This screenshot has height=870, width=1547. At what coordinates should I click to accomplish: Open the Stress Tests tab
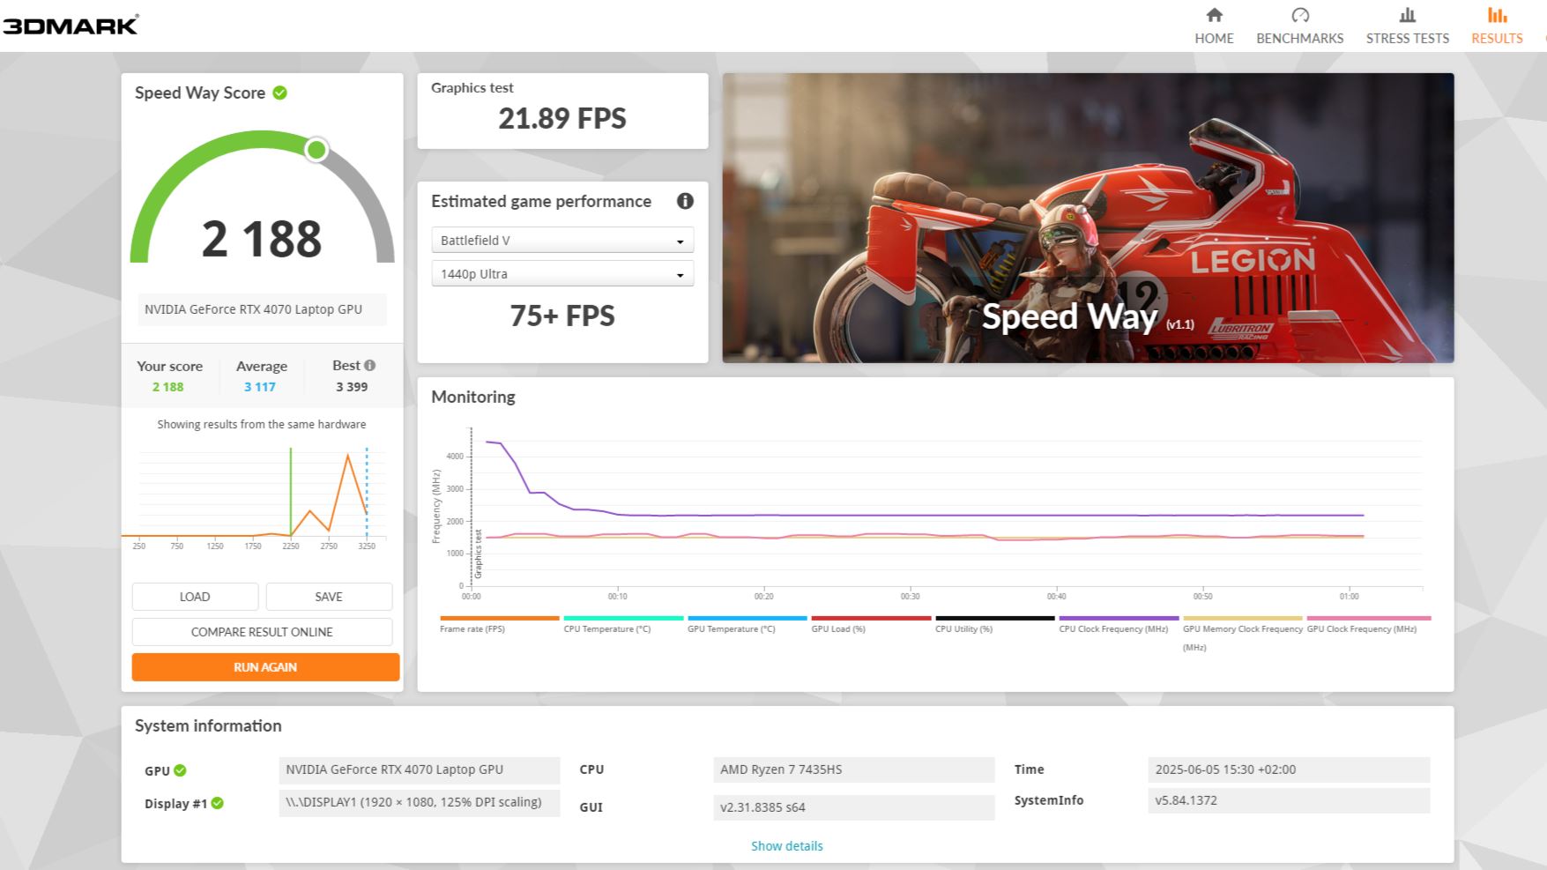[x=1407, y=26]
